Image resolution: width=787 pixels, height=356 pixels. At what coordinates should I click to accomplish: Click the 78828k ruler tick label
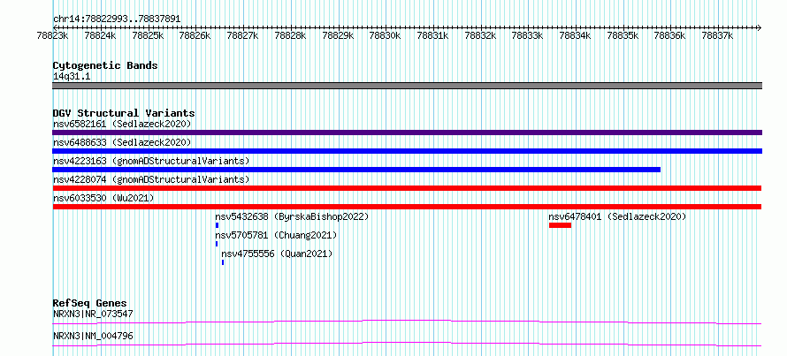291,35
